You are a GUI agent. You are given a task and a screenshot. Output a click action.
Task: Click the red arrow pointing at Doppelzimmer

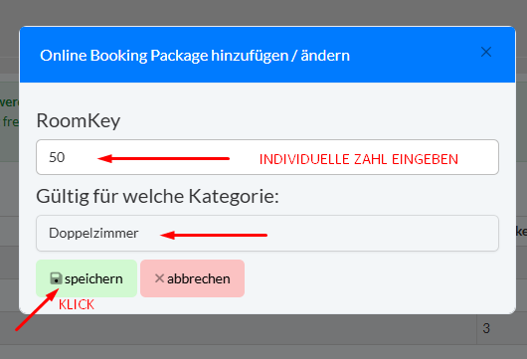214,235
